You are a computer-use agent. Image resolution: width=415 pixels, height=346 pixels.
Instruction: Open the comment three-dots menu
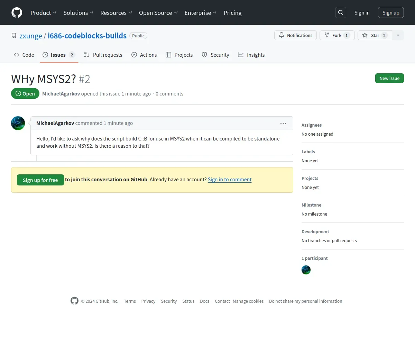(283, 123)
